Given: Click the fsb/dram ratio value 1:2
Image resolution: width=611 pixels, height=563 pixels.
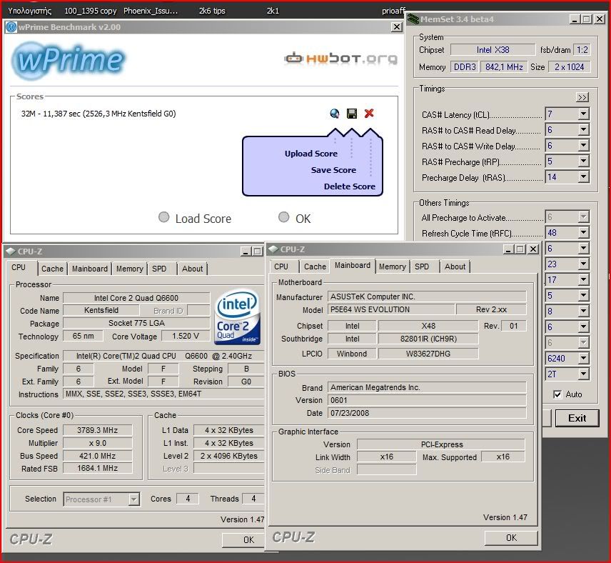Looking at the screenshot, I should [x=582, y=50].
